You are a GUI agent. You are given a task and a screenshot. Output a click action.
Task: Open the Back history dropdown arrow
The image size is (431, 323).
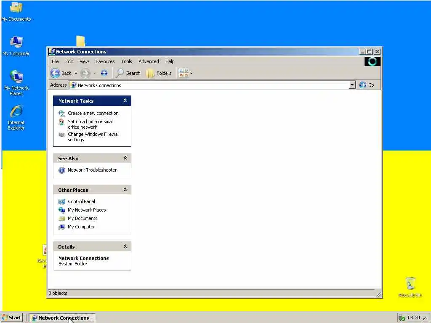tap(76, 73)
